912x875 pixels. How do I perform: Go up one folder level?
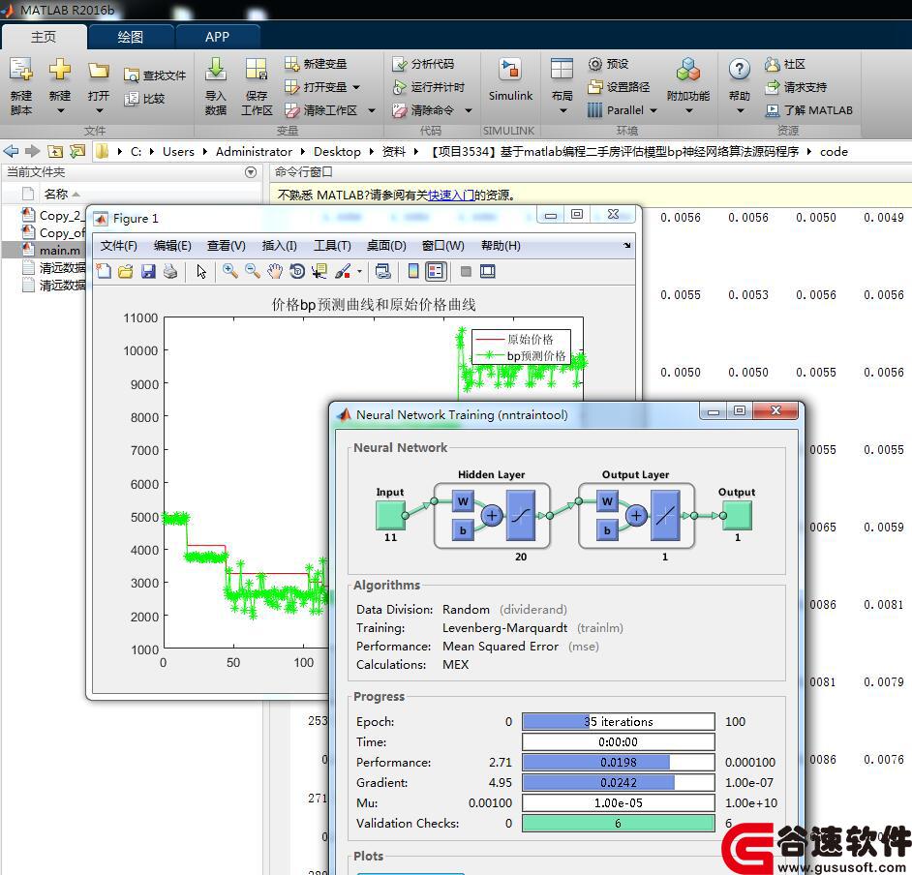(55, 152)
